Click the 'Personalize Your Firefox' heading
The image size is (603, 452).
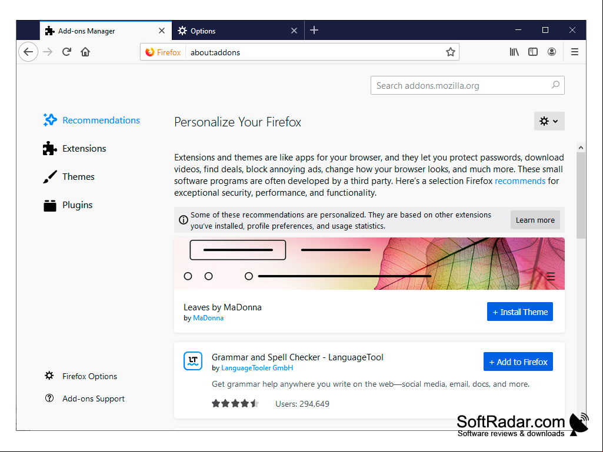click(237, 122)
